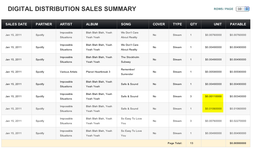Click the Partner column header
Screen dimensions: 253x149
[44, 24]
